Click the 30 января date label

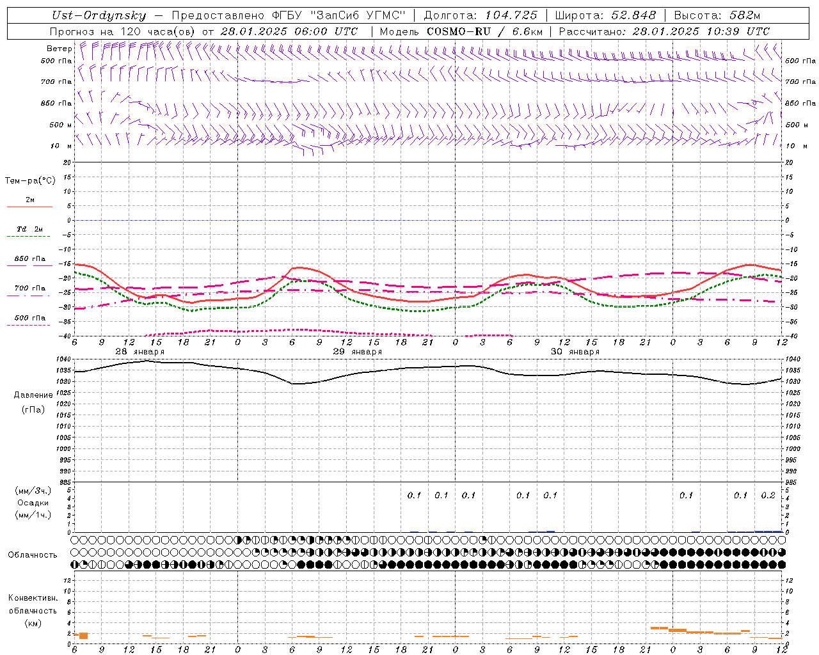click(x=575, y=352)
